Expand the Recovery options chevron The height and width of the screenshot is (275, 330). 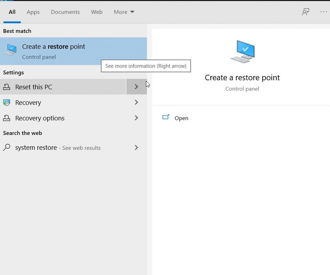point(136,118)
